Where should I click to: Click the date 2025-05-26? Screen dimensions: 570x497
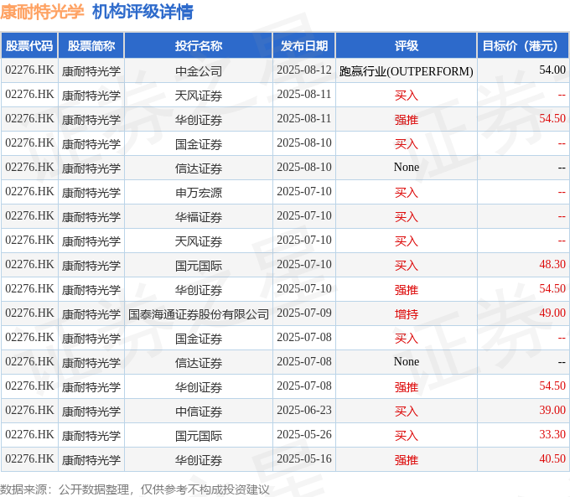coord(304,434)
